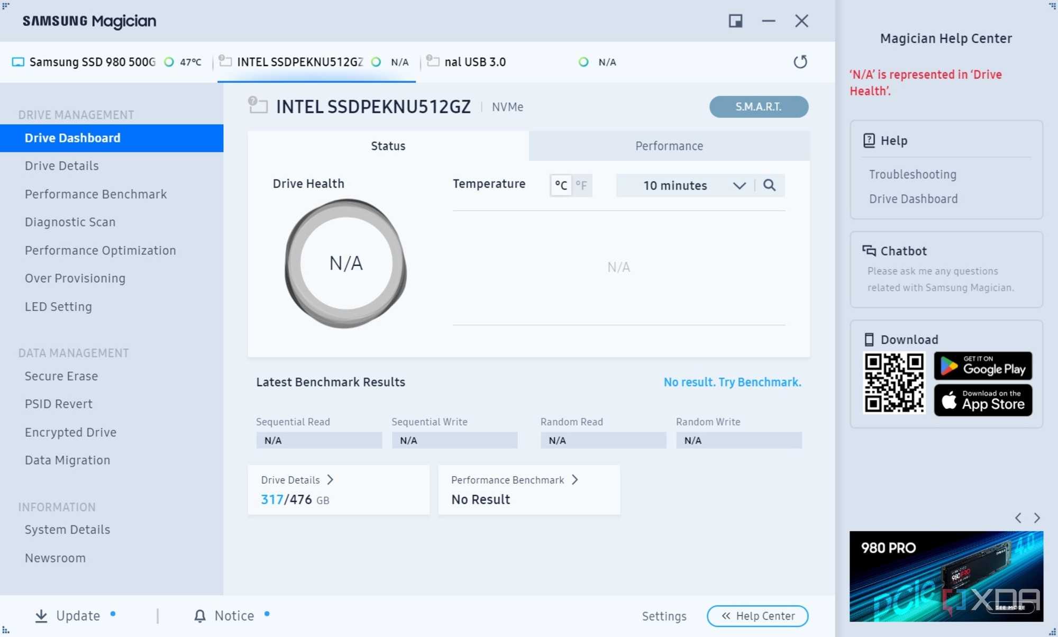Go to previous banner arrow
Image resolution: width=1058 pixels, height=637 pixels.
coord(1018,518)
